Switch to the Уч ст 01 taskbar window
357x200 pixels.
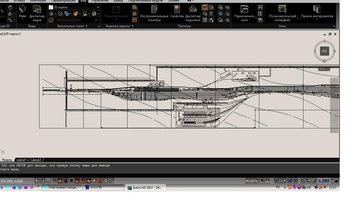[104, 187]
